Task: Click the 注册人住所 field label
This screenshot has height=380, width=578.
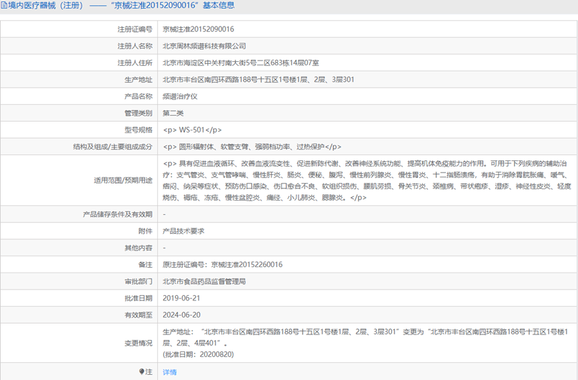Action: pyautogui.click(x=135, y=63)
